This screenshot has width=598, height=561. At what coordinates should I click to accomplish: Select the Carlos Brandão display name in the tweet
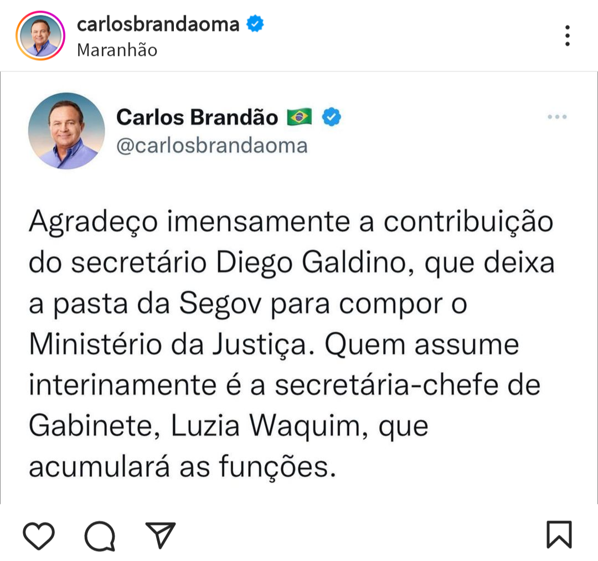pyautogui.click(x=197, y=117)
